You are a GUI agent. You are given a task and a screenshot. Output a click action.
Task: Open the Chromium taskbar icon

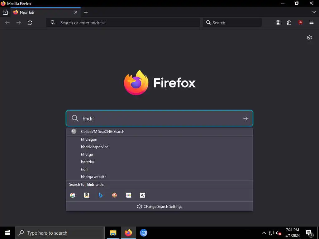point(143,233)
